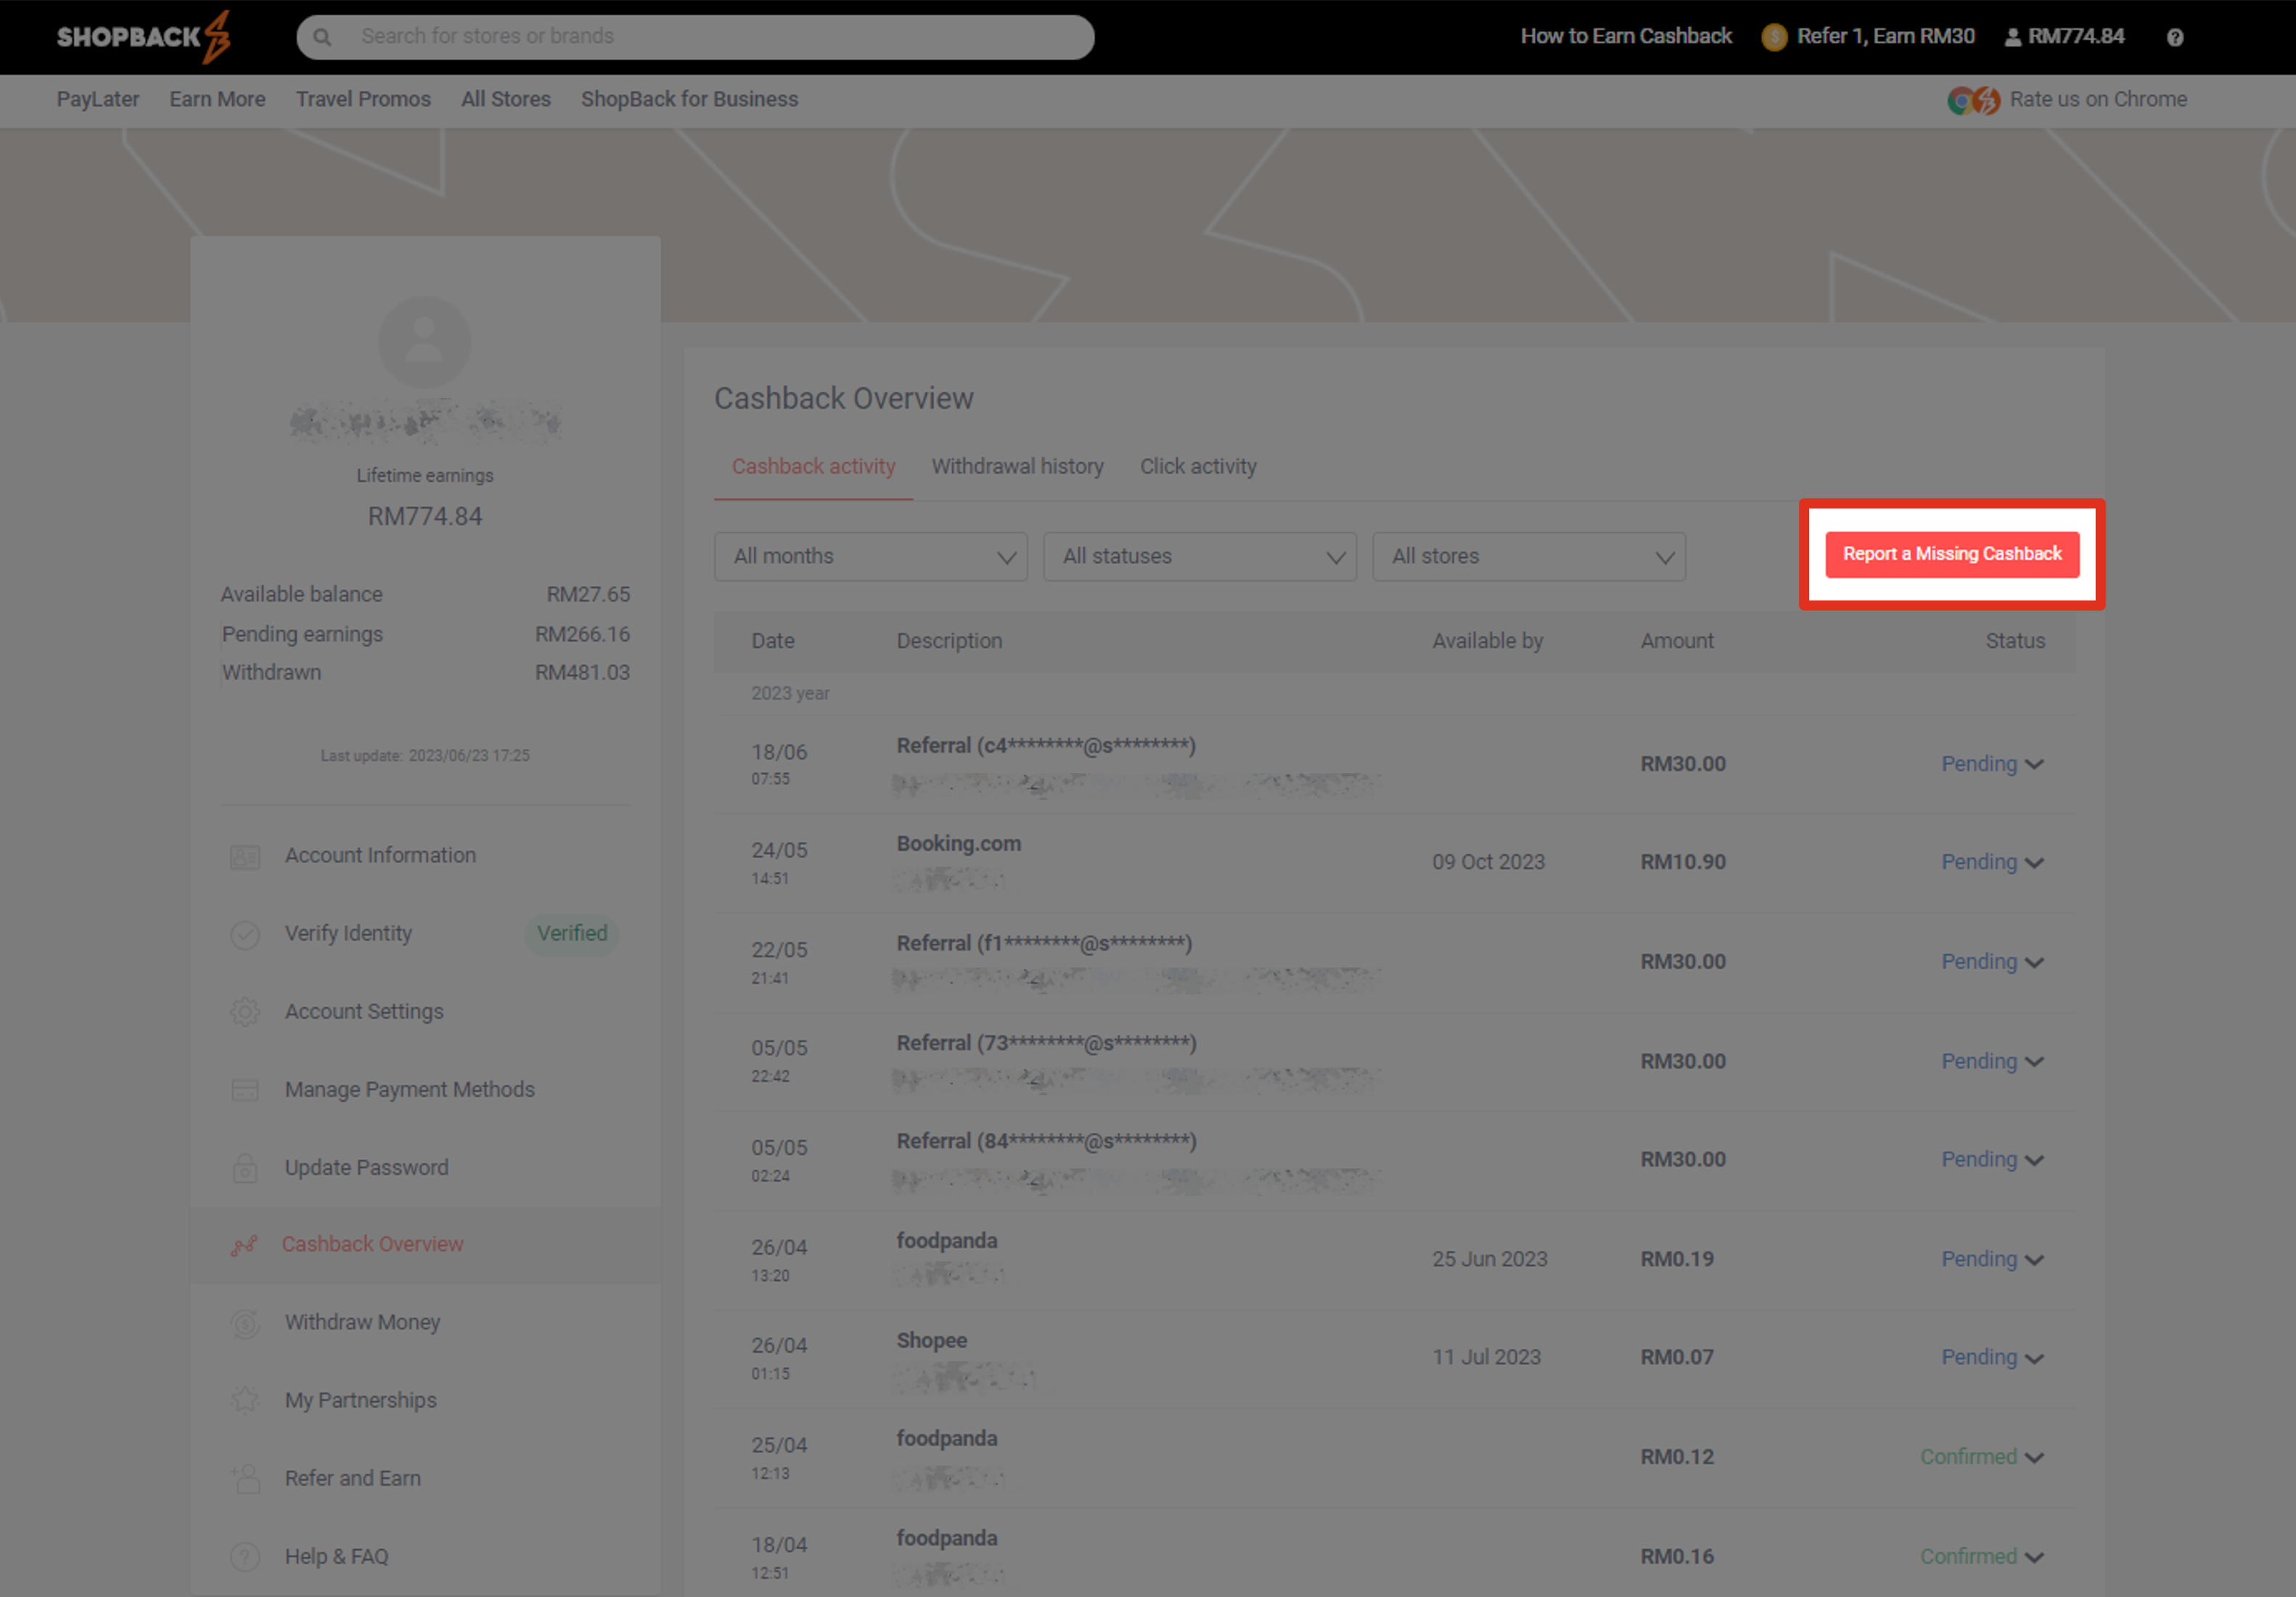The width and height of the screenshot is (2296, 1597).
Task: Switch to the Click activity tab
Action: tap(1198, 467)
